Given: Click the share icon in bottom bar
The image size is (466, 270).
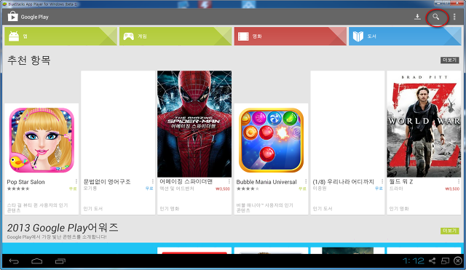Looking at the screenshot, I should [x=432, y=261].
